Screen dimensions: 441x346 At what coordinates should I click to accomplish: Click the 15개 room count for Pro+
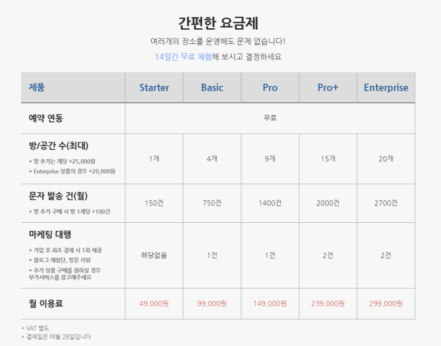click(328, 159)
